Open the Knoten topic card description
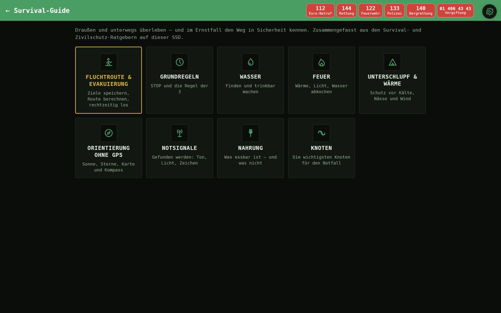 [x=321, y=160]
